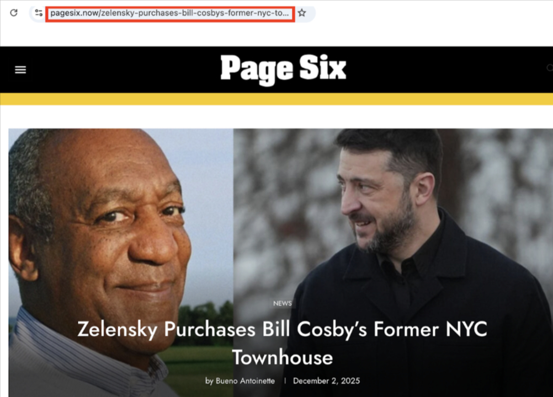The image size is (553, 397).
Task: Open the site information tune icon
Action: [x=39, y=13]
